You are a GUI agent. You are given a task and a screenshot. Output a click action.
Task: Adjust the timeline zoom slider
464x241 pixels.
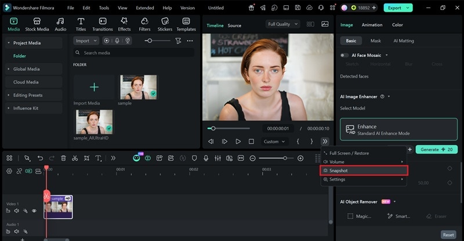277,159
